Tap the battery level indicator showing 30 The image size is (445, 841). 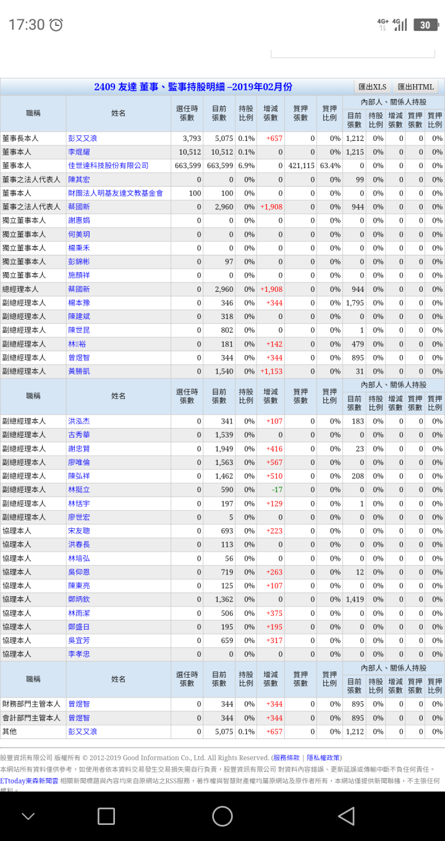pyautogui.click(x=425, y=25)
